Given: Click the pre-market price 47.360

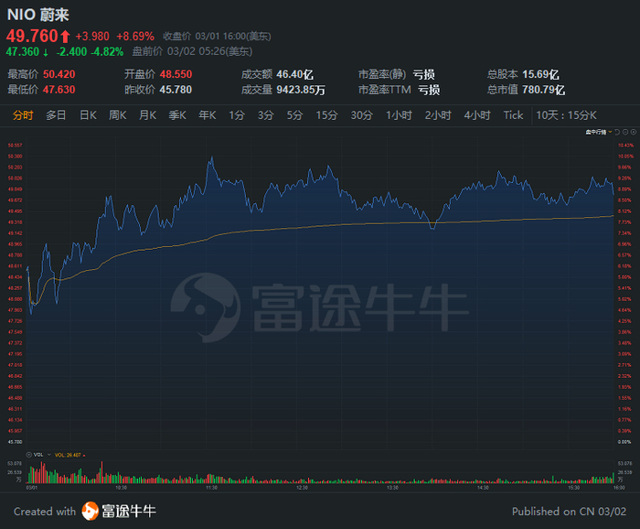Looking at the screenshot, I should (x=23, y=52).
